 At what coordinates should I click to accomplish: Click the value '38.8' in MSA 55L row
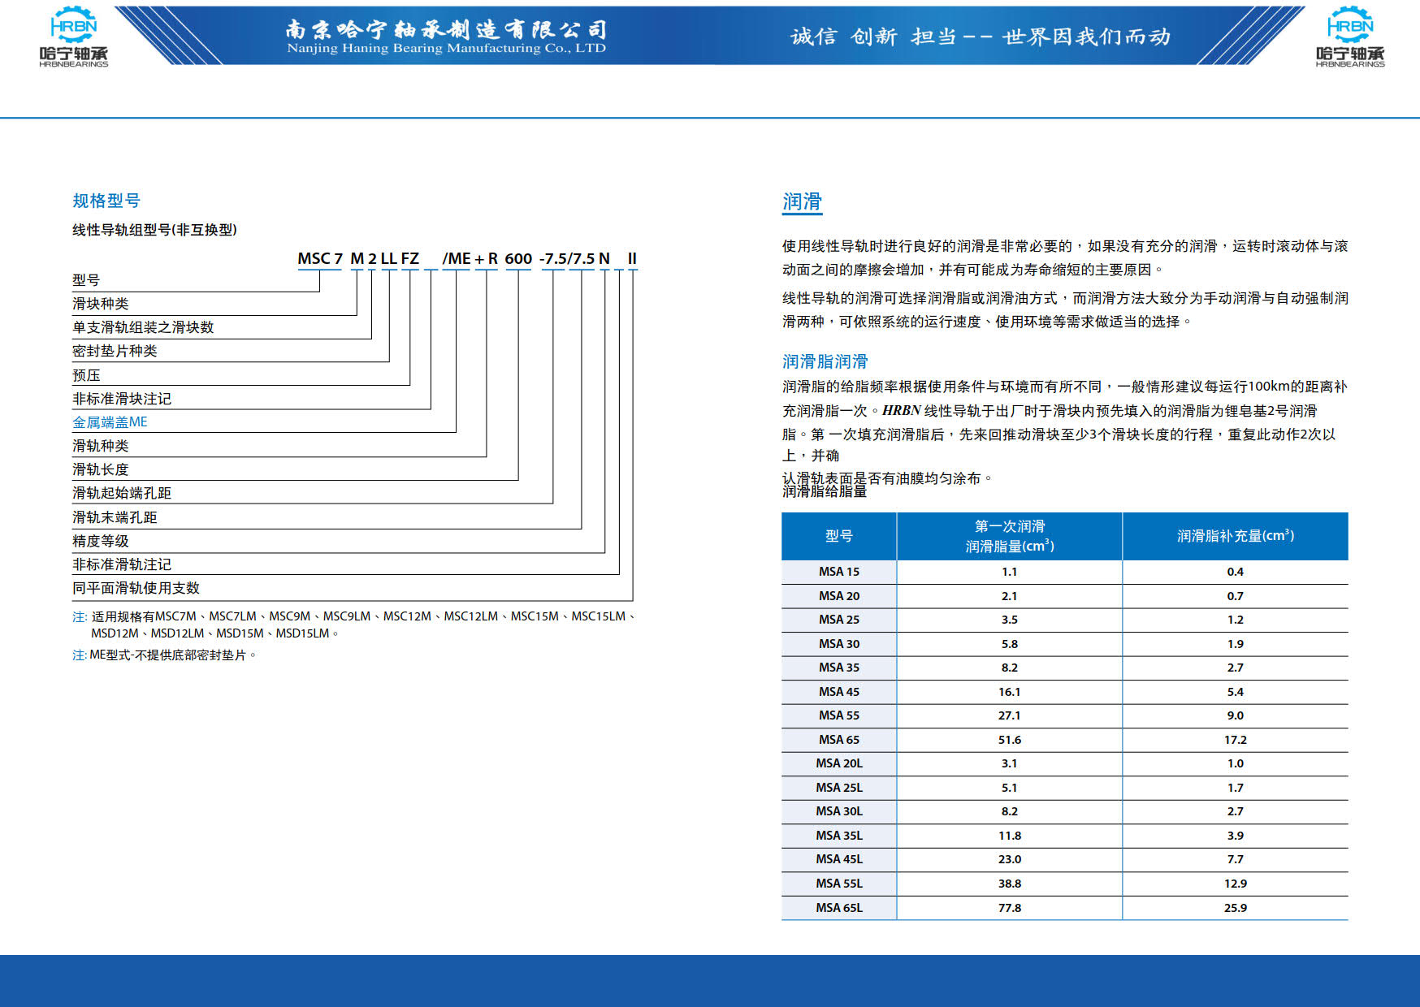tap(1010, 884)
